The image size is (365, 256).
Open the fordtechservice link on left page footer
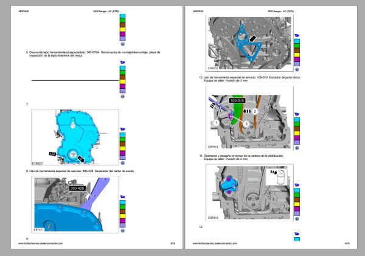pyautogui.click(x=41, y=243)
